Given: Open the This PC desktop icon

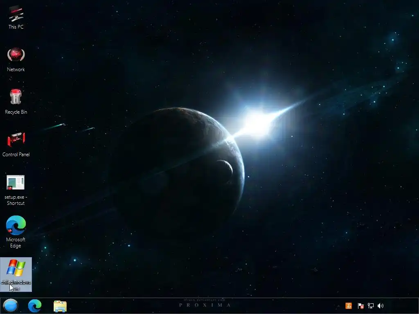Looking at the screenshot, I should pos(16,17).
